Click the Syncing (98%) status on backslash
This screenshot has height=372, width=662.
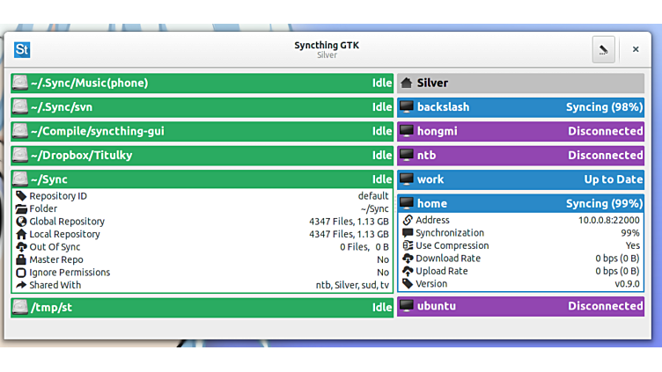(x=603, y=107)
